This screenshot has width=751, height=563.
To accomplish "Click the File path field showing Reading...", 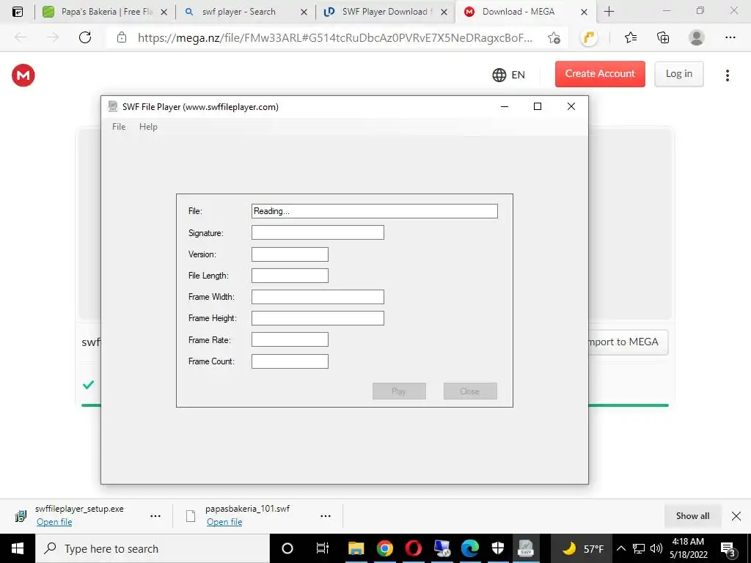I will point(375,211).
